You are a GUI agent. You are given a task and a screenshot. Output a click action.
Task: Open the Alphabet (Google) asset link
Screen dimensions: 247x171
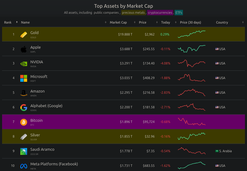(46, 106)
